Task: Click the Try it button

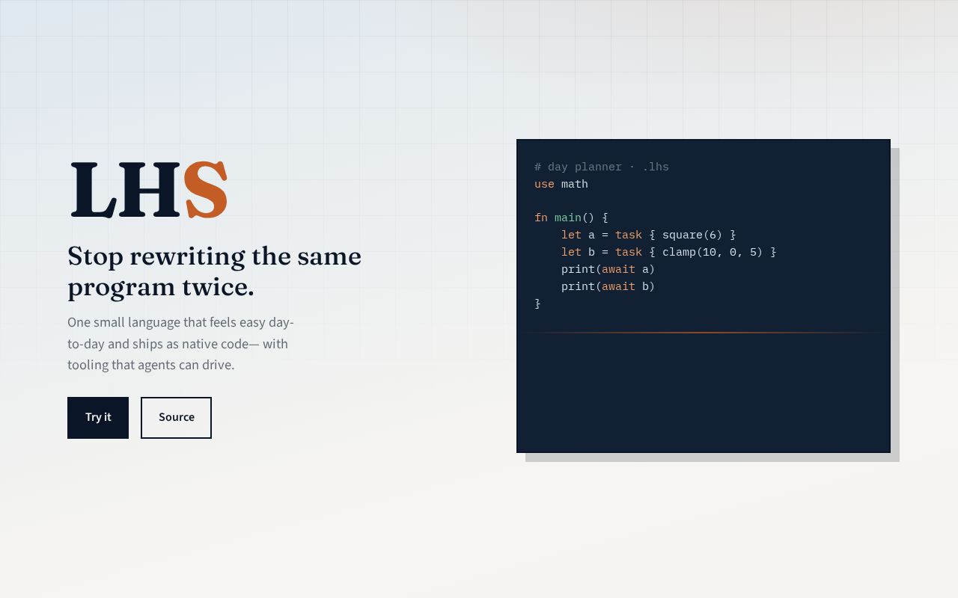Action: point(98,418)
